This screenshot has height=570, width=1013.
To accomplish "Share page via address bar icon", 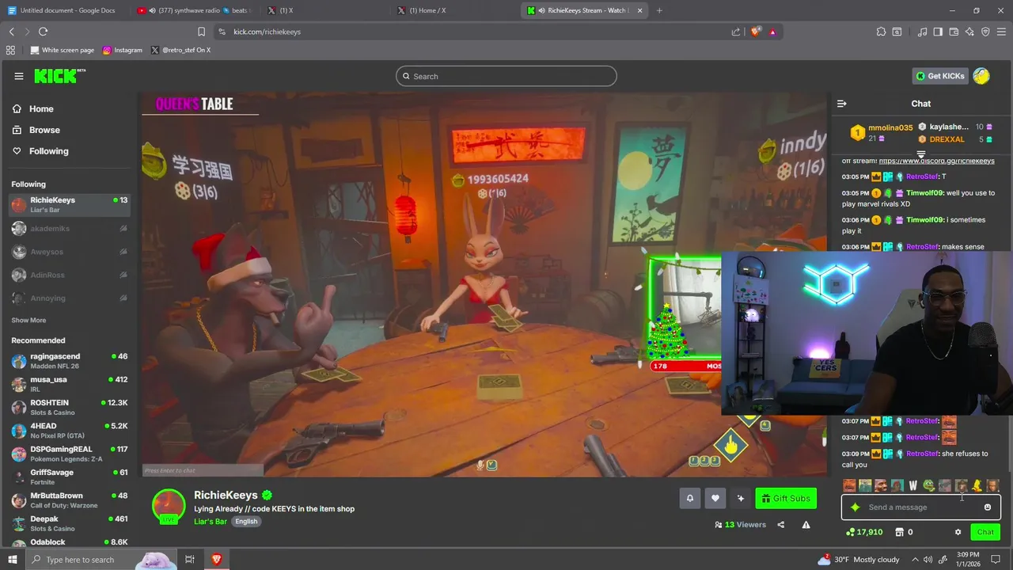I will pyautogui.click(x=736, y=32).
